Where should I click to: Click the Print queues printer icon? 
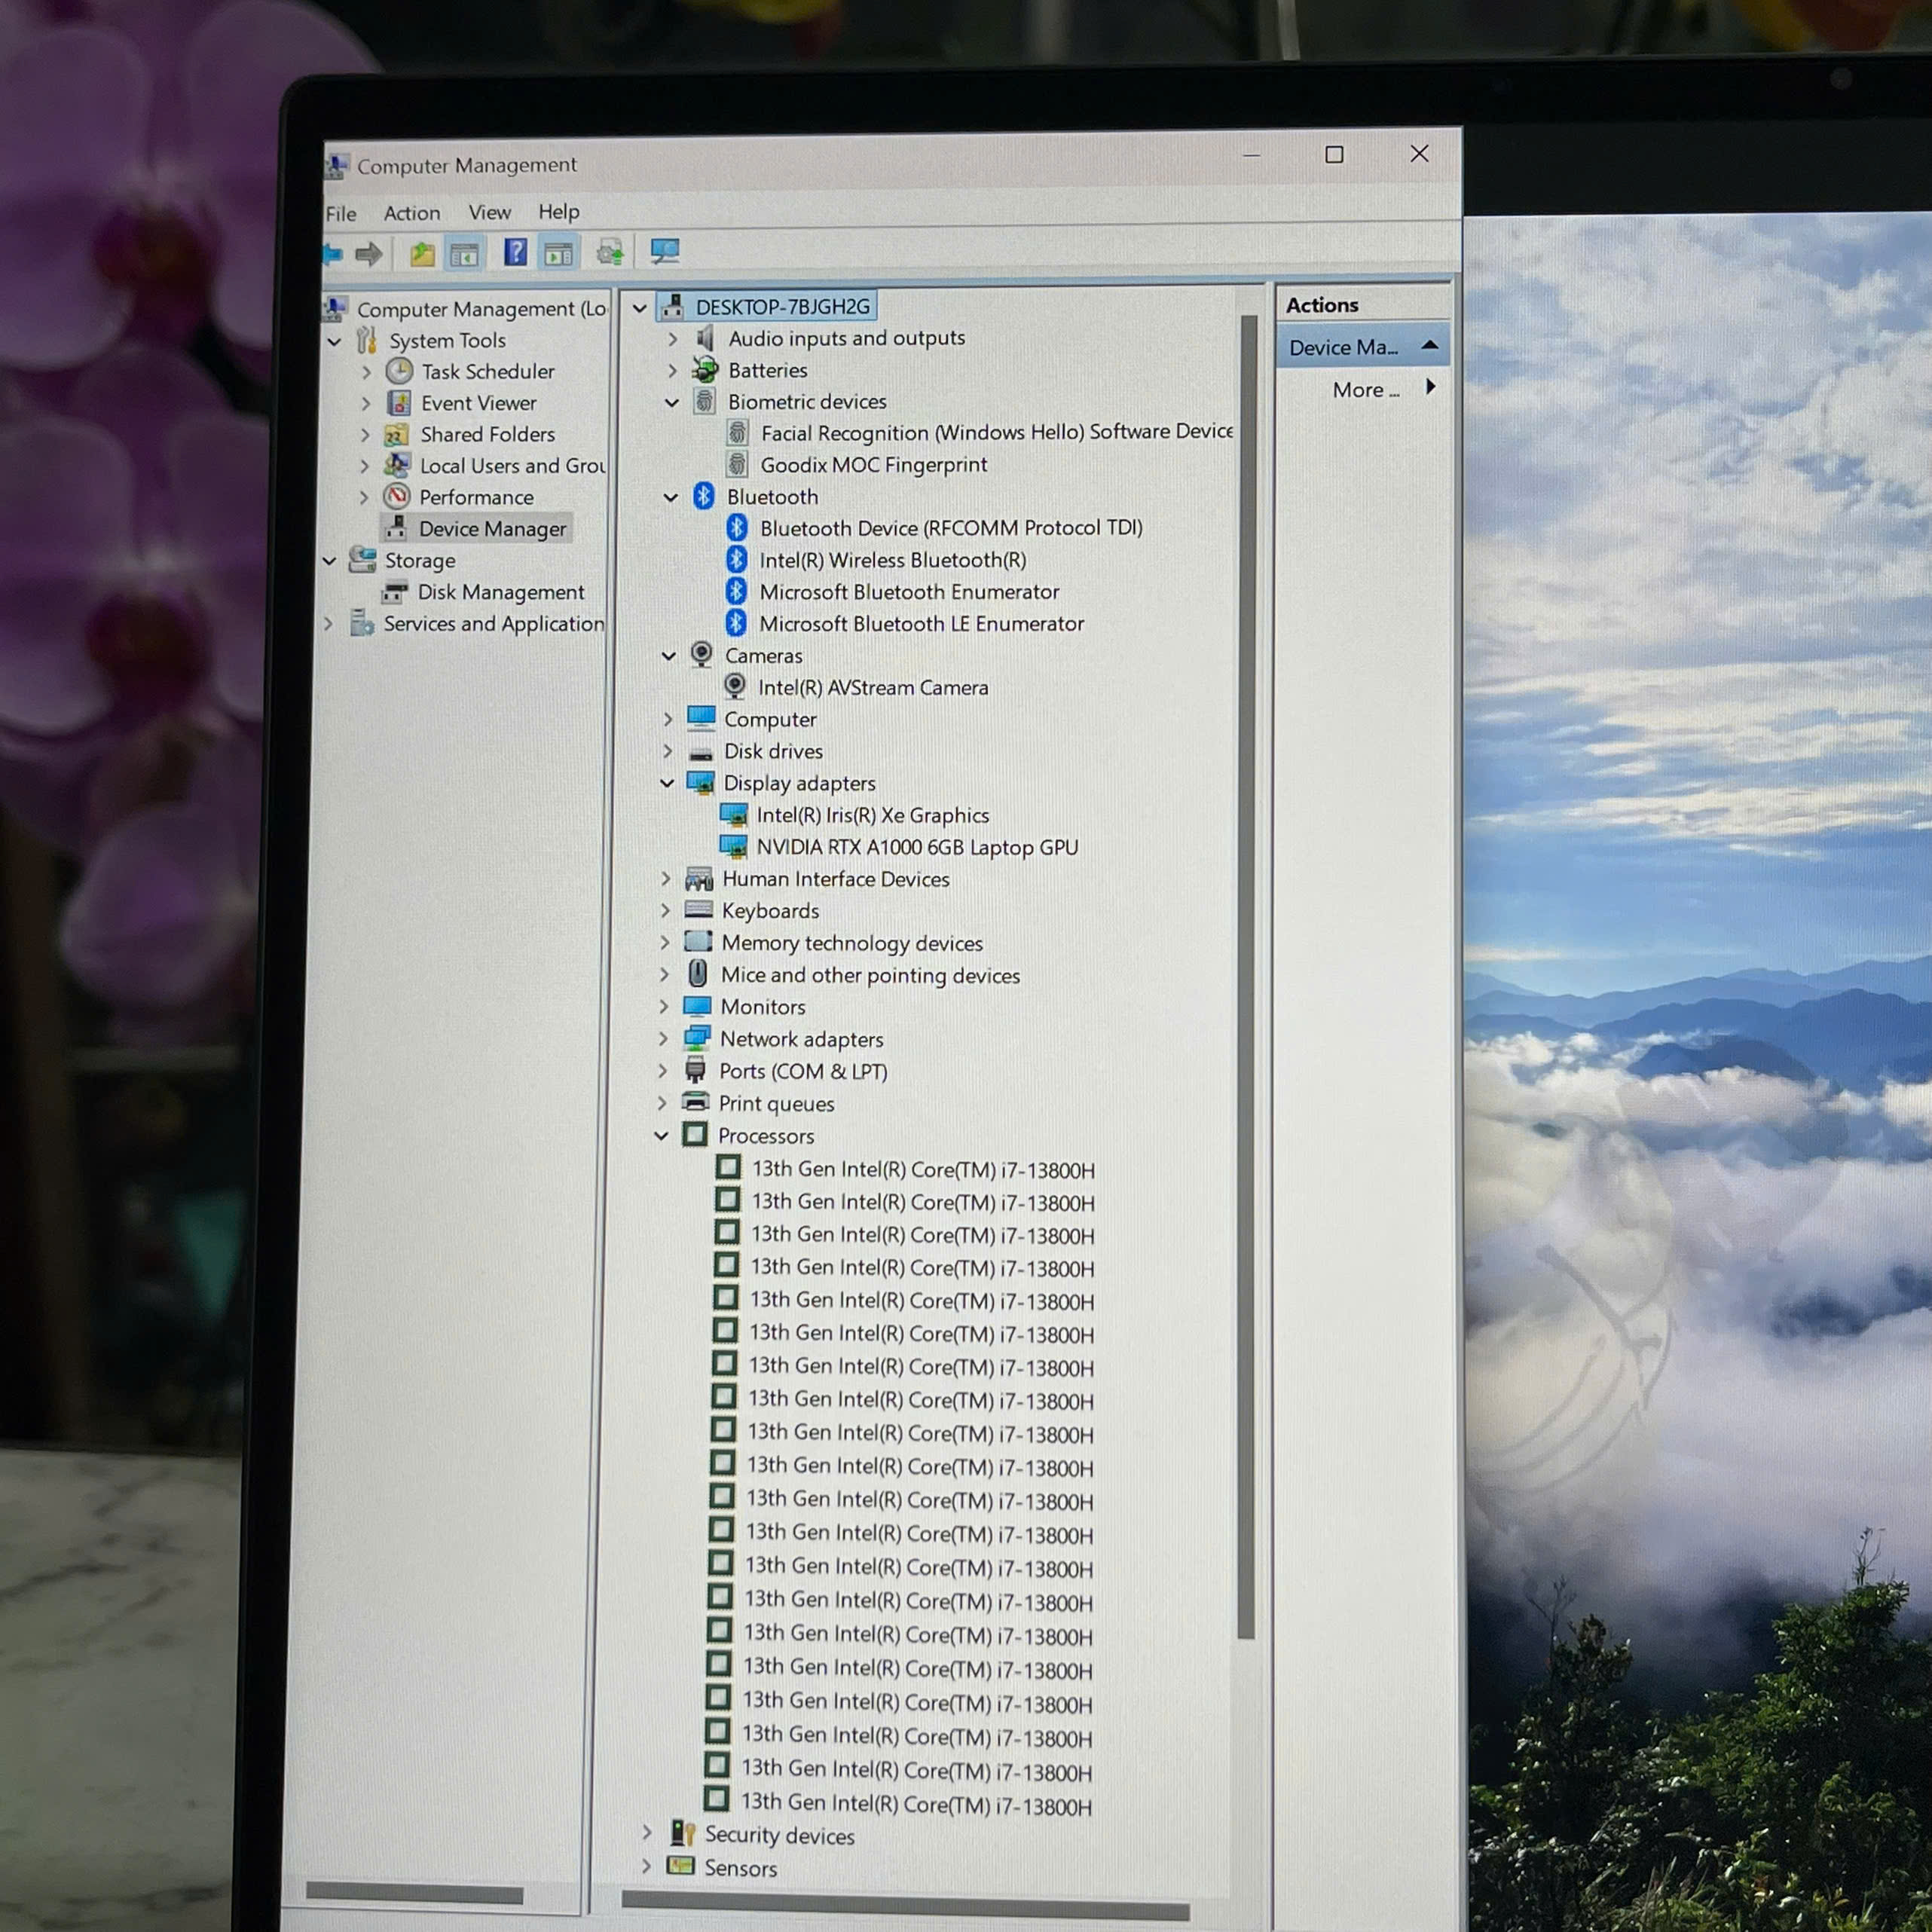coord(696,1101)
